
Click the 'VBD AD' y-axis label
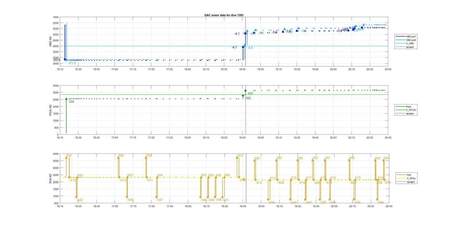[50, 42]
